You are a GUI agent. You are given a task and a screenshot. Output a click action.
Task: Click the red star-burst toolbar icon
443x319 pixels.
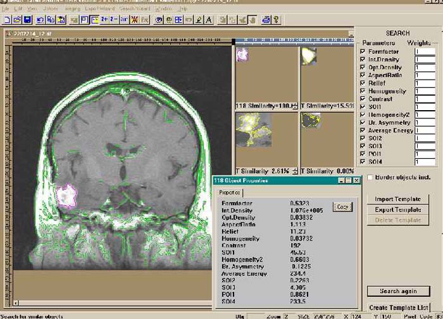135,20
